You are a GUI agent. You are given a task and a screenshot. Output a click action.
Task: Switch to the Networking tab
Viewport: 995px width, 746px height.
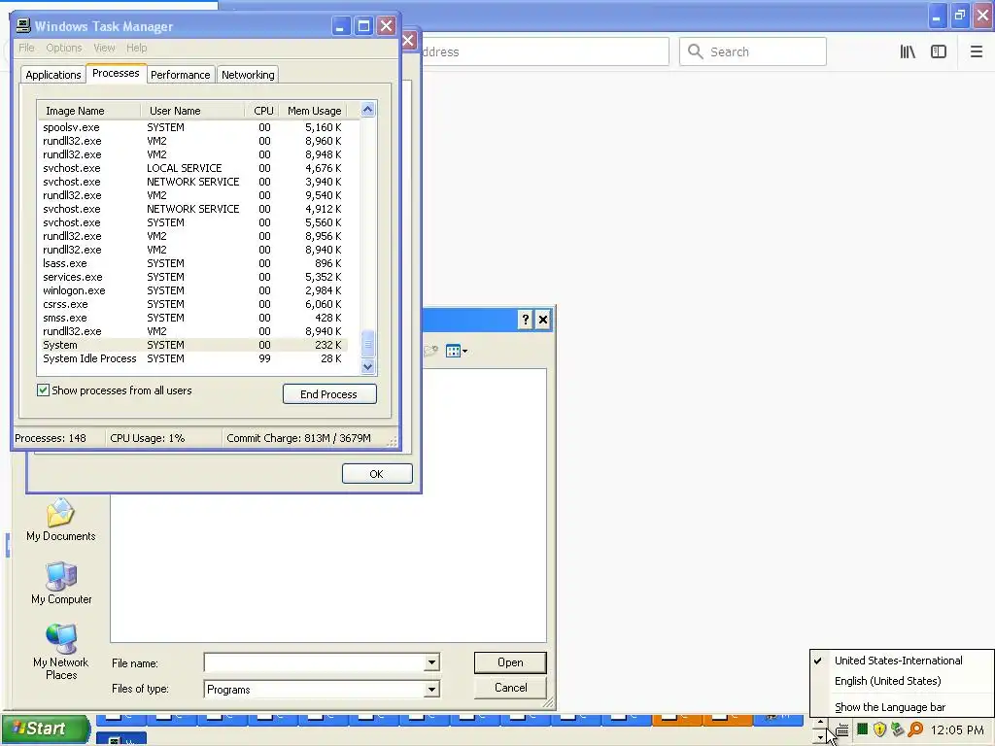(248, 75)
